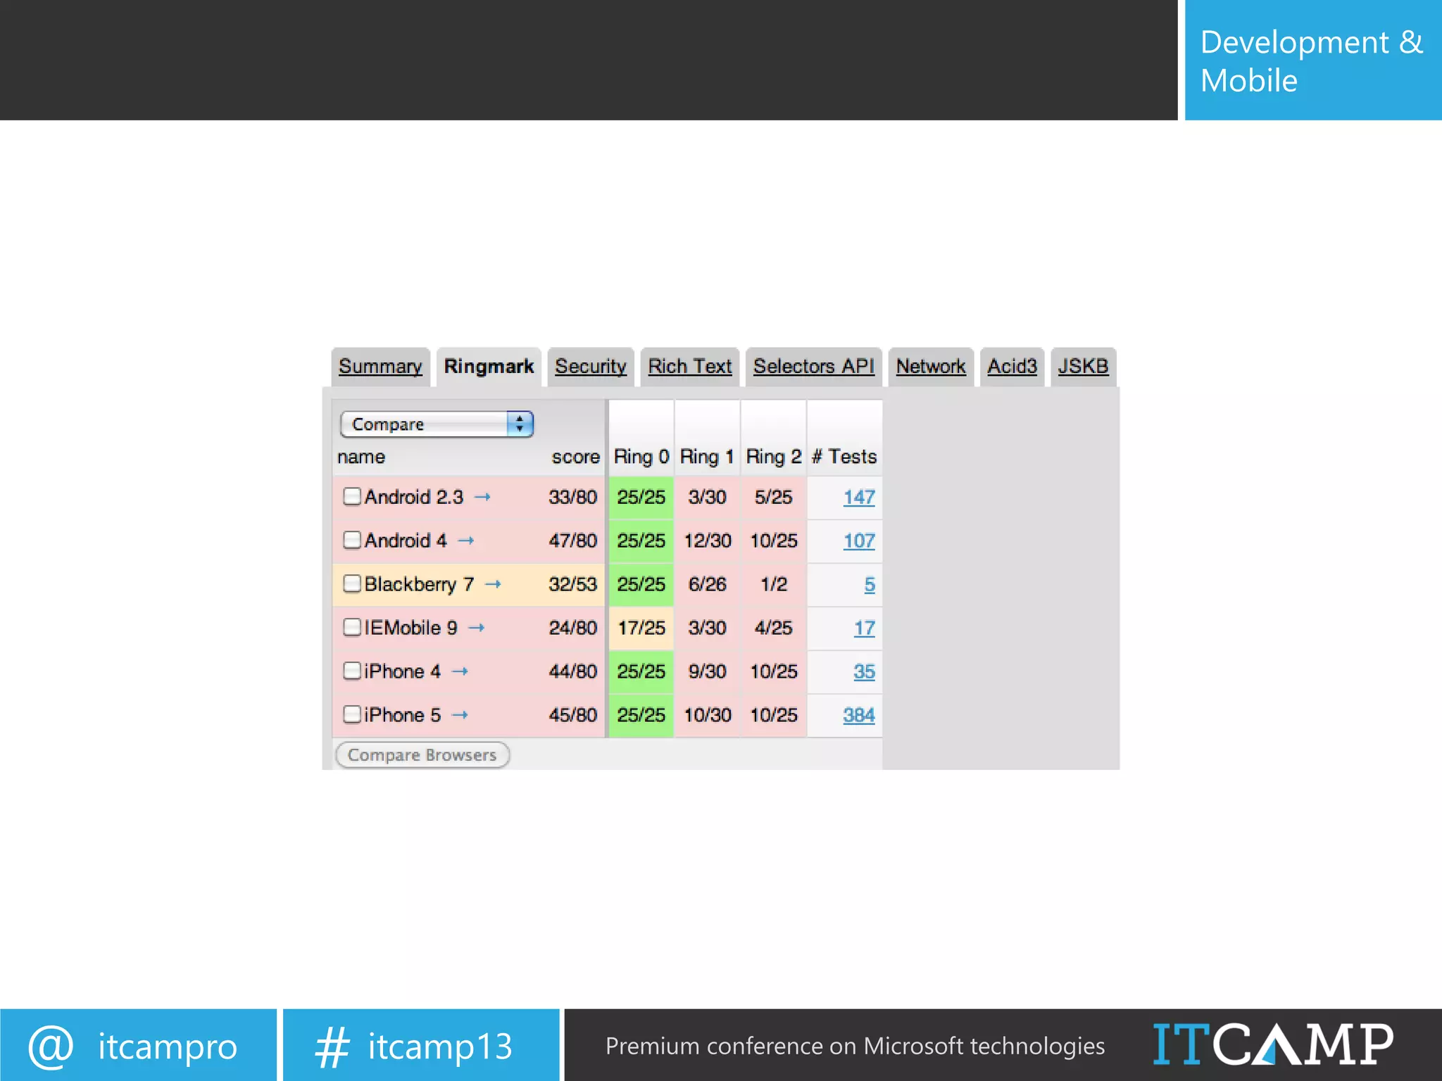Click the 45/80 score cell

(573, 716)
